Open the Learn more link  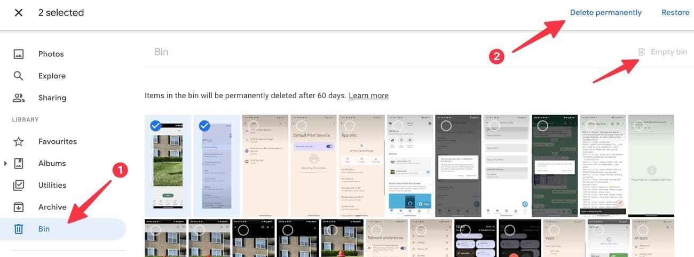coord(368,95)
